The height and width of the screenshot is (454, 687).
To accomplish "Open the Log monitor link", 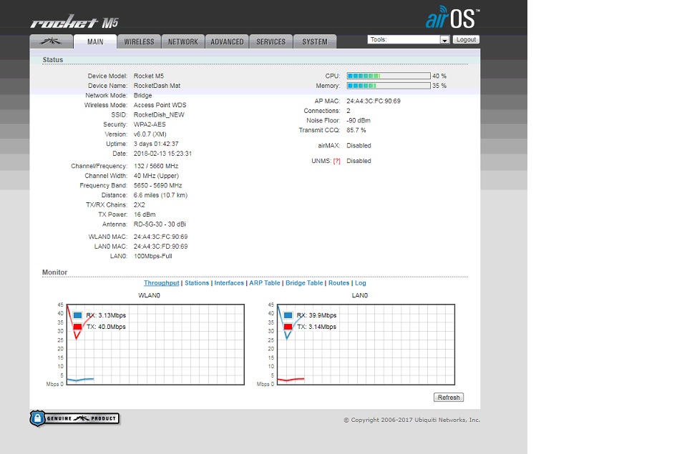I will coord(360,283).
